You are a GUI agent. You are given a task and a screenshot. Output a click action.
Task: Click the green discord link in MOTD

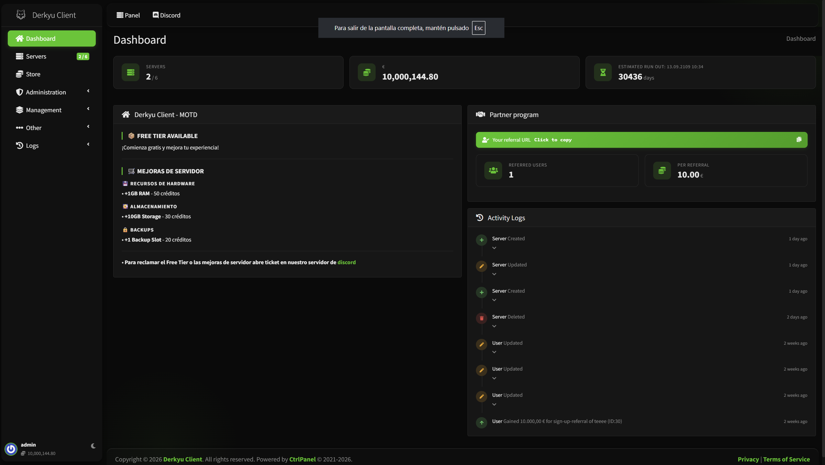(346, 262)
